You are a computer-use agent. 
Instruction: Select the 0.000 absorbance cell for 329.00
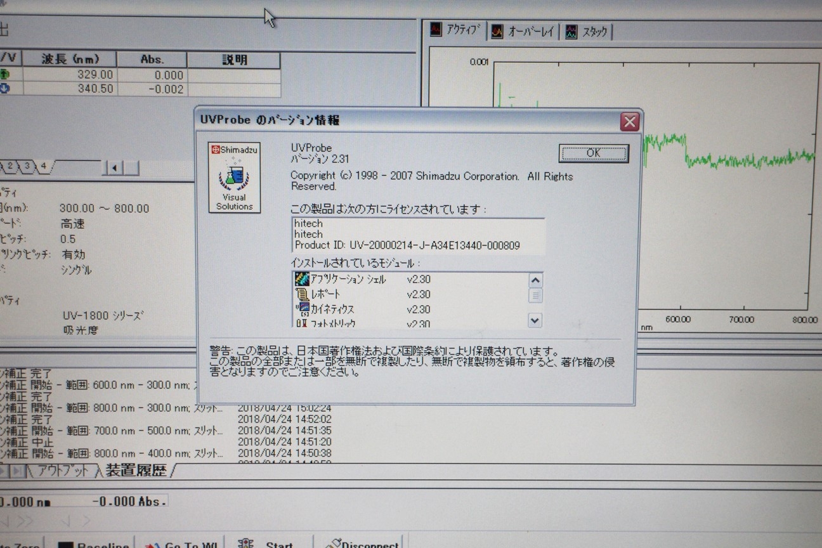(152, 75)
